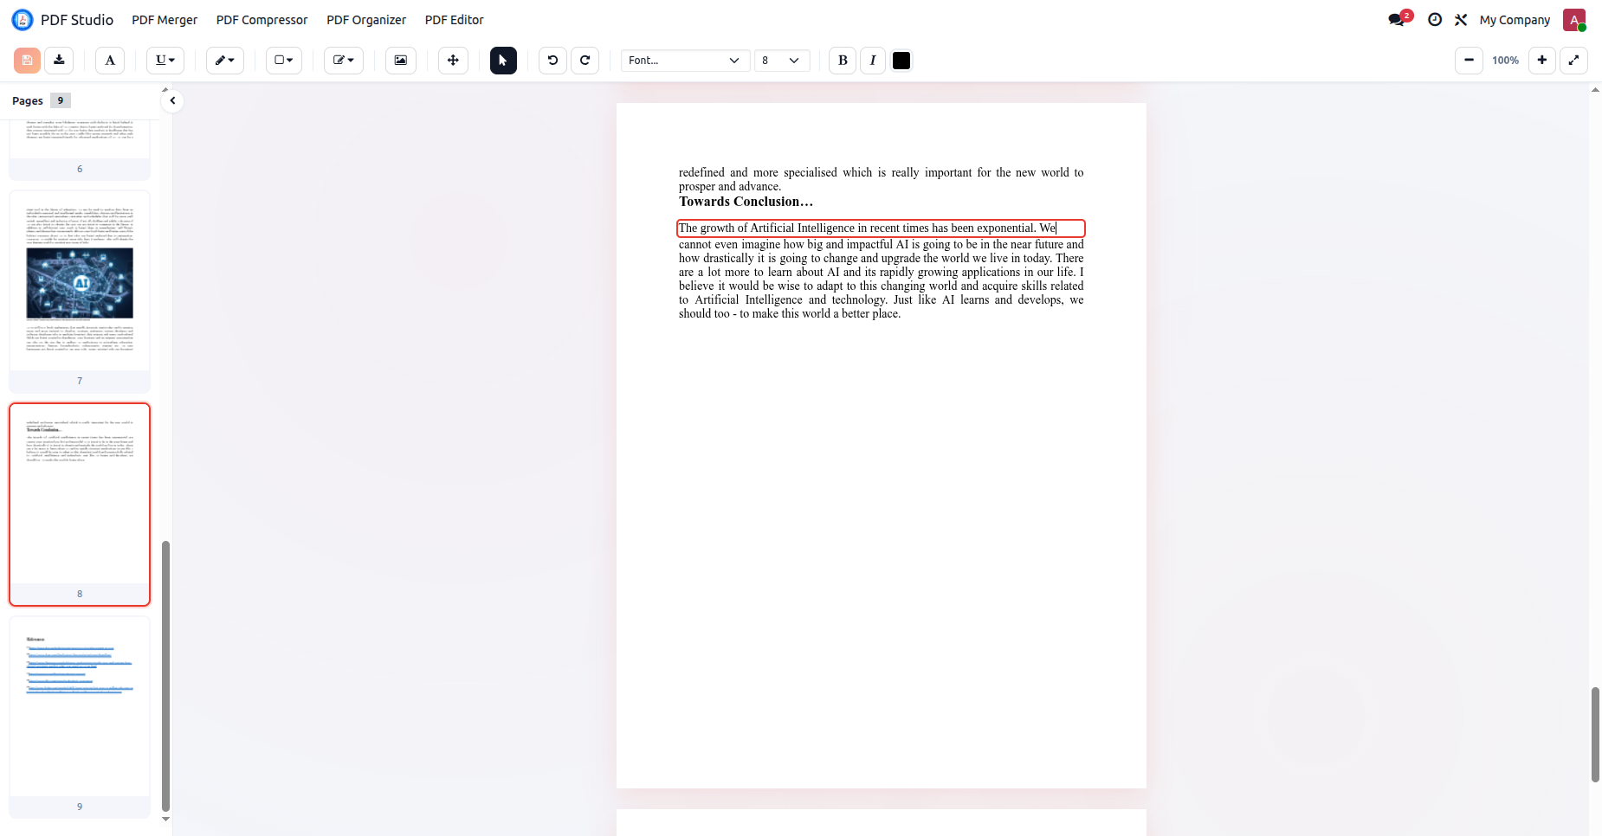
Task: Zoom out with the minus button
Action: (x=1469, y=61)
